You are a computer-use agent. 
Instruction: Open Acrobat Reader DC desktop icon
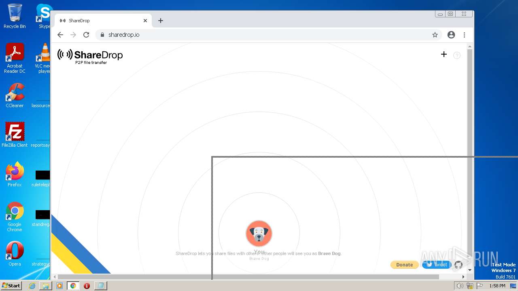(x=15, y=59)
